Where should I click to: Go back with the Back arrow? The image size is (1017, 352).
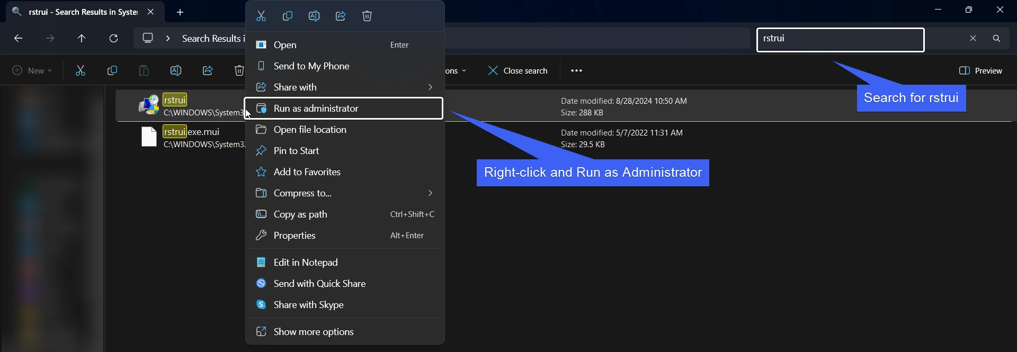pyautogui.click(x=18, y=39)
